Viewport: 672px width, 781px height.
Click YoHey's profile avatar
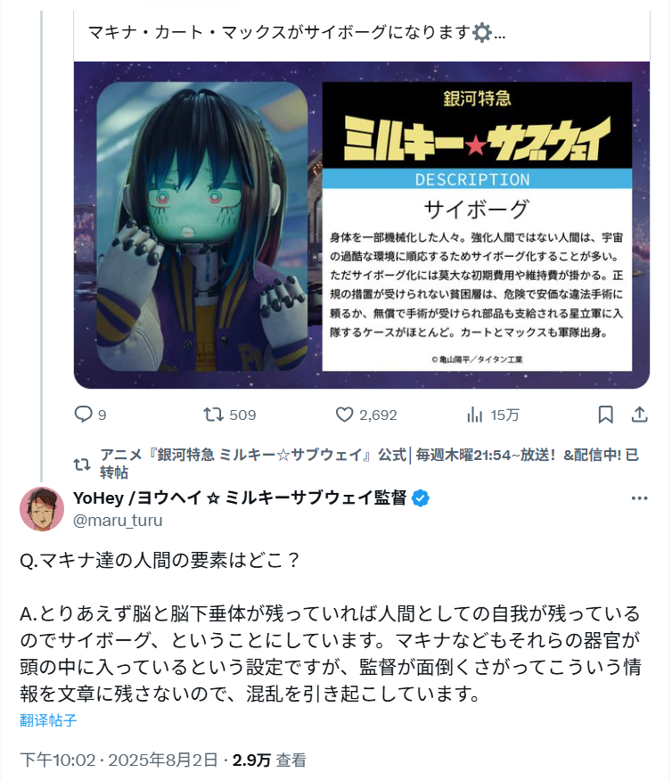pyautogui.click(x=42, y=509)
